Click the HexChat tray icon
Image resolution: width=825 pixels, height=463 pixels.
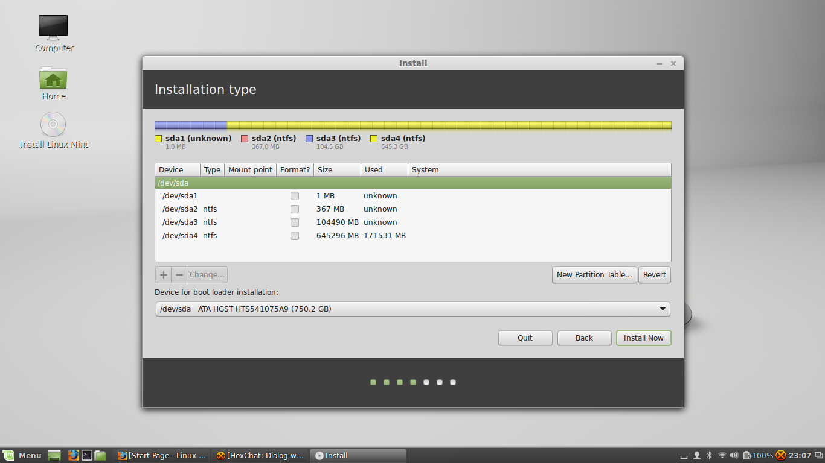click(x=781, y=455)
